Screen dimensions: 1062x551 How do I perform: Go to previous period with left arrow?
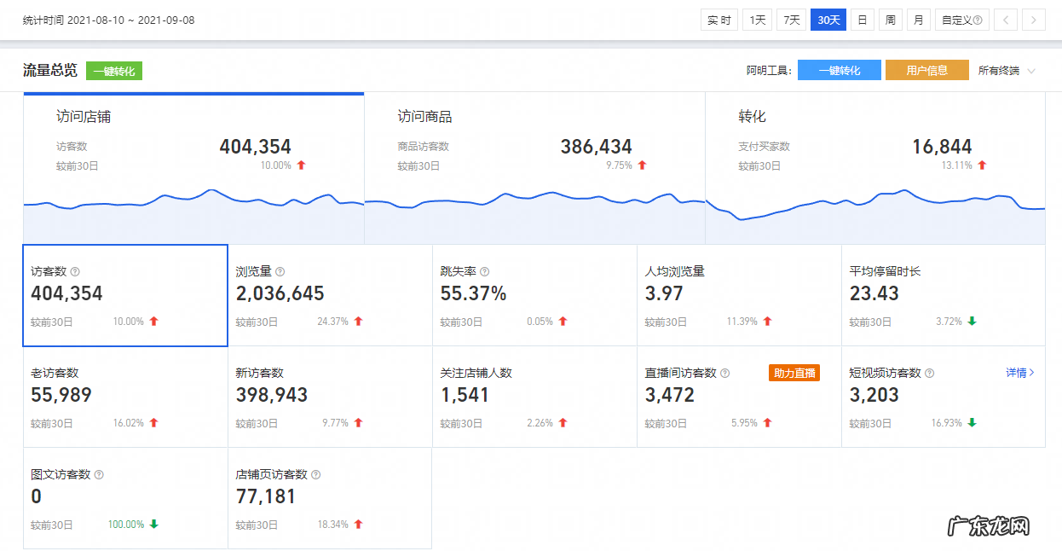coord(1006,20)
